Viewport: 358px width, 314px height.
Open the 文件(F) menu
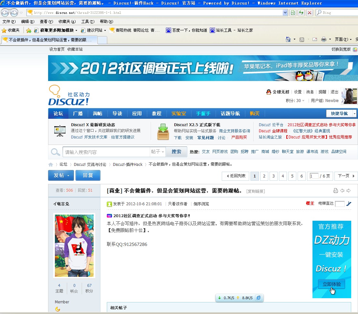pyautogui.click(x=9, y=21)
